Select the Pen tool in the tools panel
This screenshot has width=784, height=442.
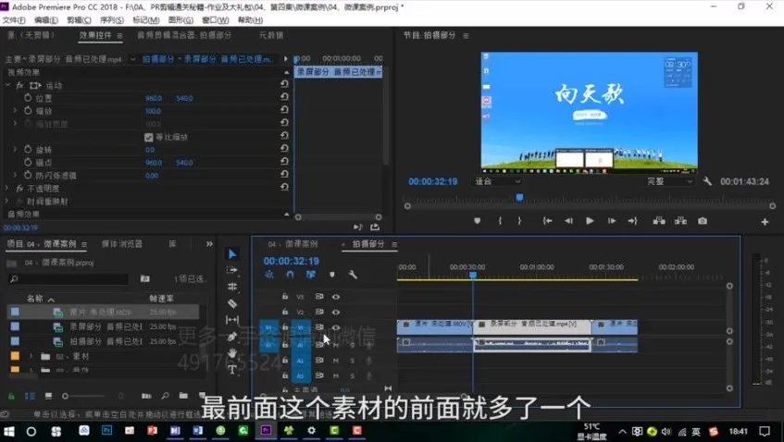pyautogui.click(x=232, y=337)
